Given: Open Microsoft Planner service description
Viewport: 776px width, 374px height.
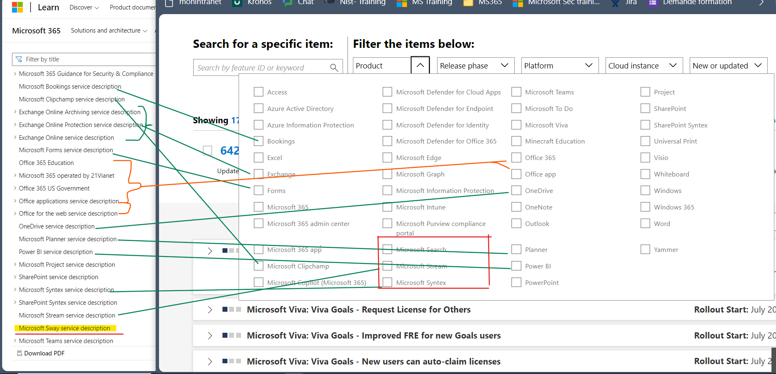Looking at the screenshot, I should [68, 239].
